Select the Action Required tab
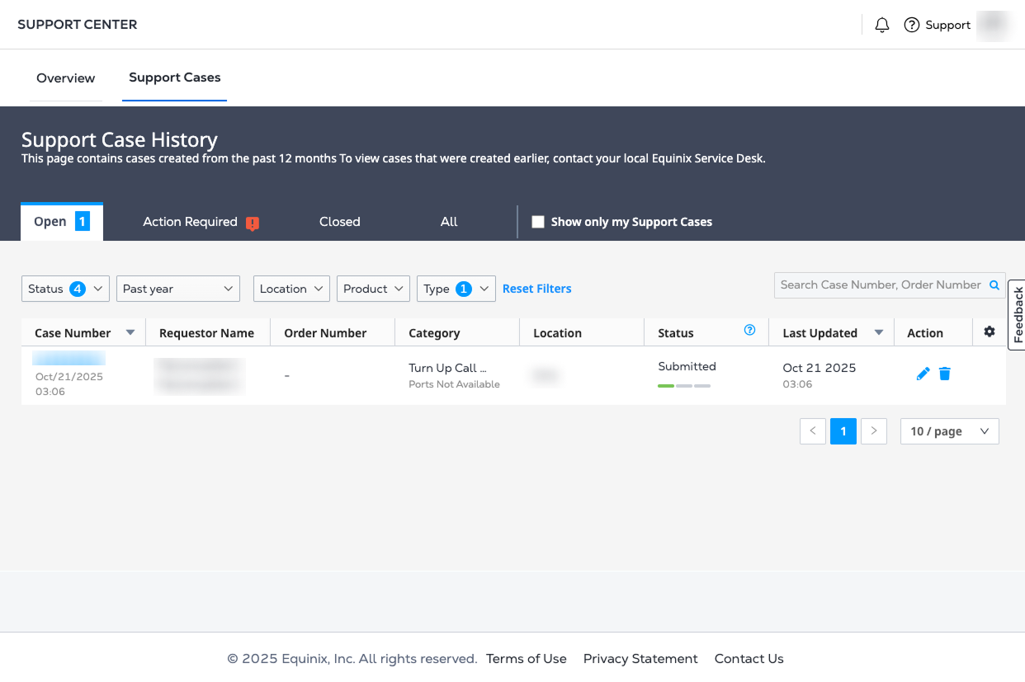Screen dimensions: 1025x682 [191, 222]
